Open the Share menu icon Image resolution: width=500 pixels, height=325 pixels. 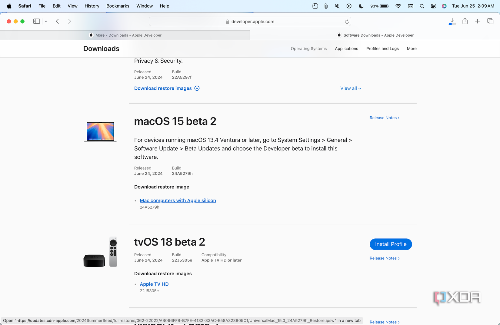coord(465,21)
